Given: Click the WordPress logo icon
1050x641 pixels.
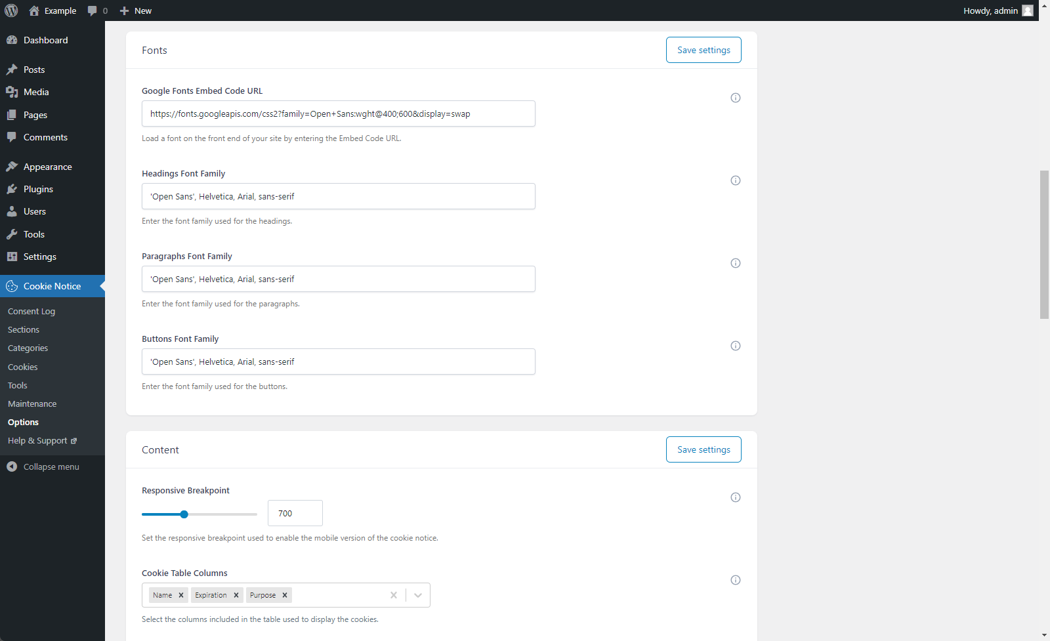Looking at the screenshot, I should [x=11, y=10].
